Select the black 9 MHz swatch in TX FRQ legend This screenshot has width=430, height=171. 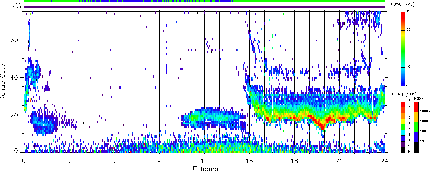coord(402,150)
